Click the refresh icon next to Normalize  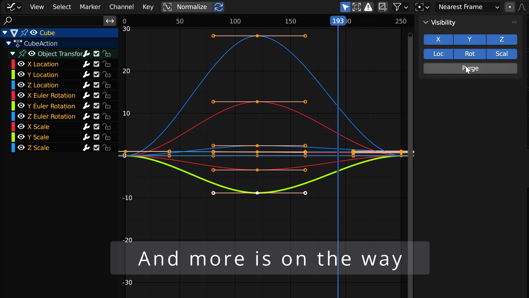tap(218, 7)
